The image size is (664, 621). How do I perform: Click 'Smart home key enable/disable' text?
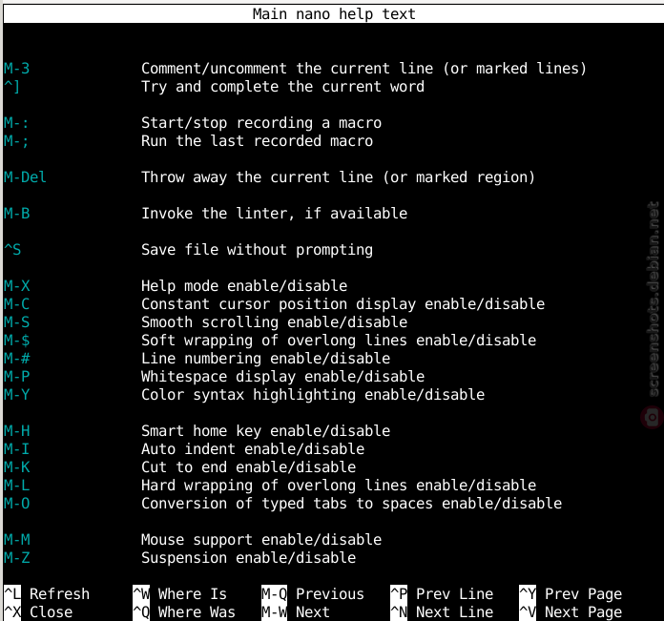(x=265, y=431)
